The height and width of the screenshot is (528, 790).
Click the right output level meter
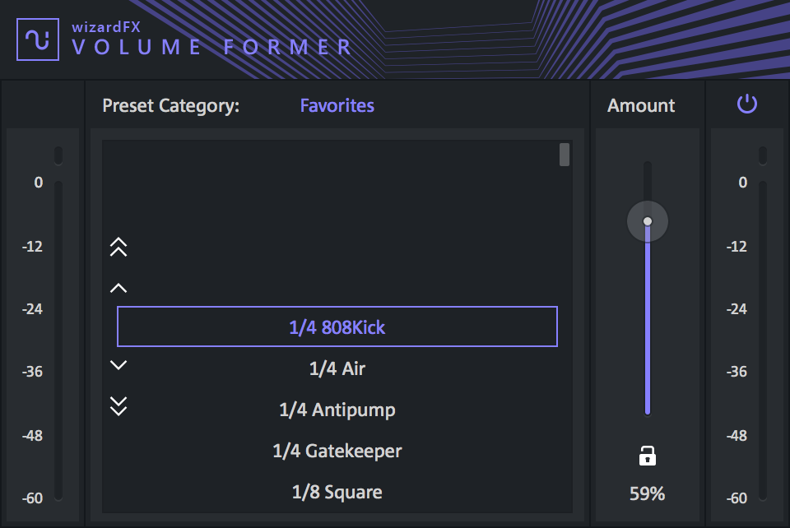pos(763,339)
